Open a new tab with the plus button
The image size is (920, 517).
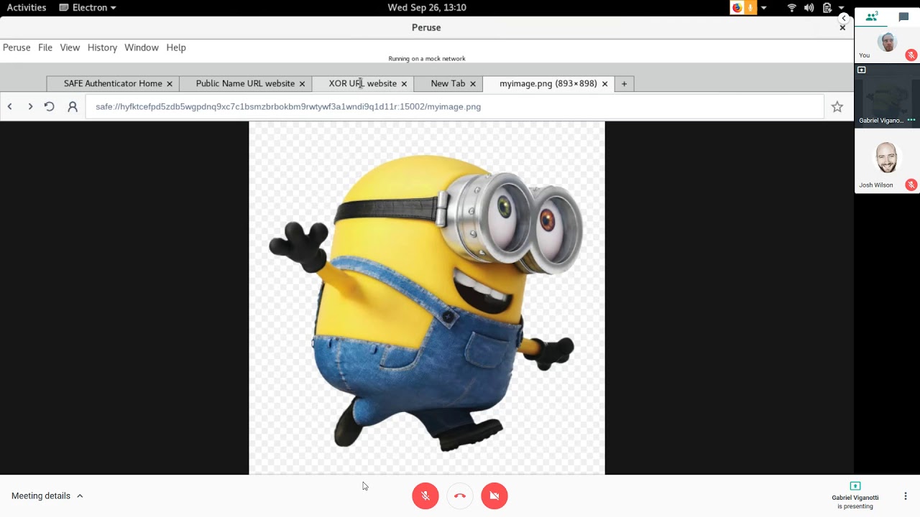point(624,84)
